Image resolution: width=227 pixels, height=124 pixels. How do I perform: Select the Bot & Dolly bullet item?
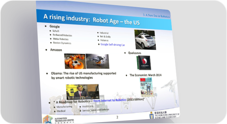(105, 37)
